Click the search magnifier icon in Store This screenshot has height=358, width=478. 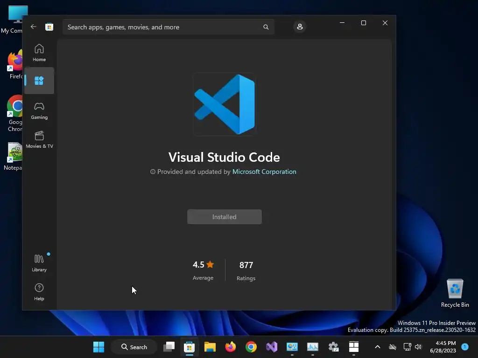[266, 27]
